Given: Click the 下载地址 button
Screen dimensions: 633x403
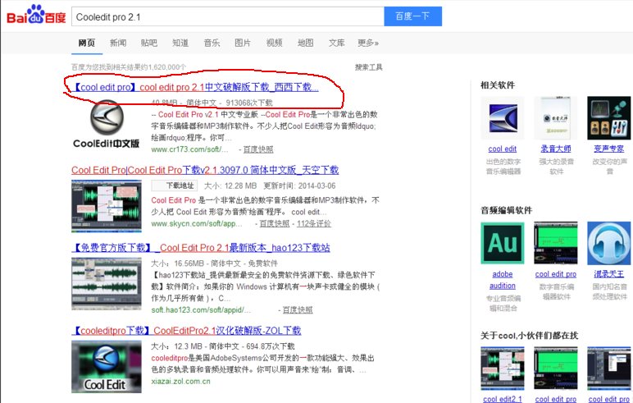Looking at the screenshot, I should (x=175, y=185).
